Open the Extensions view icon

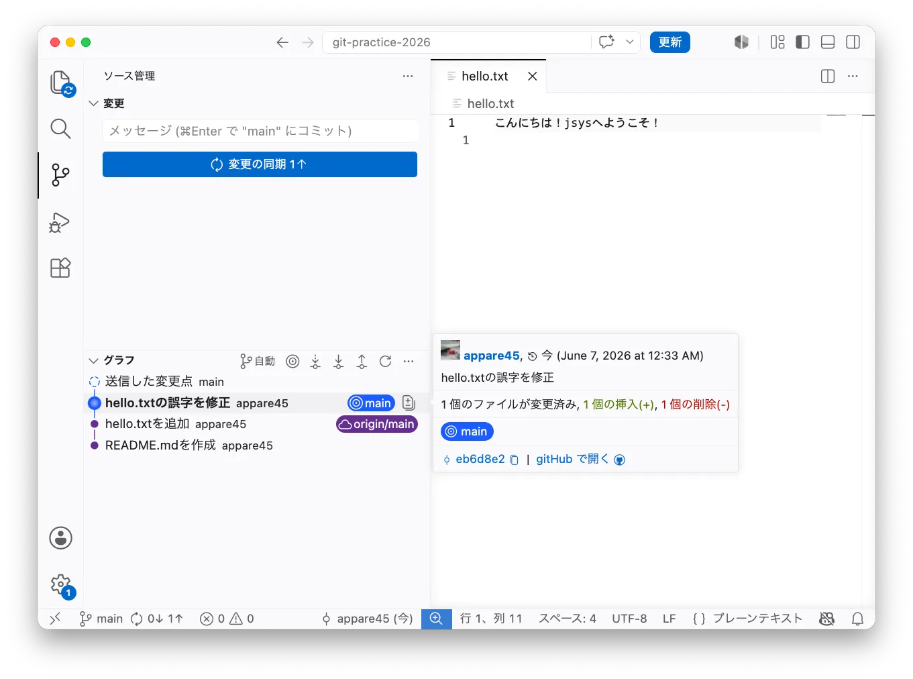coord(60,268)
